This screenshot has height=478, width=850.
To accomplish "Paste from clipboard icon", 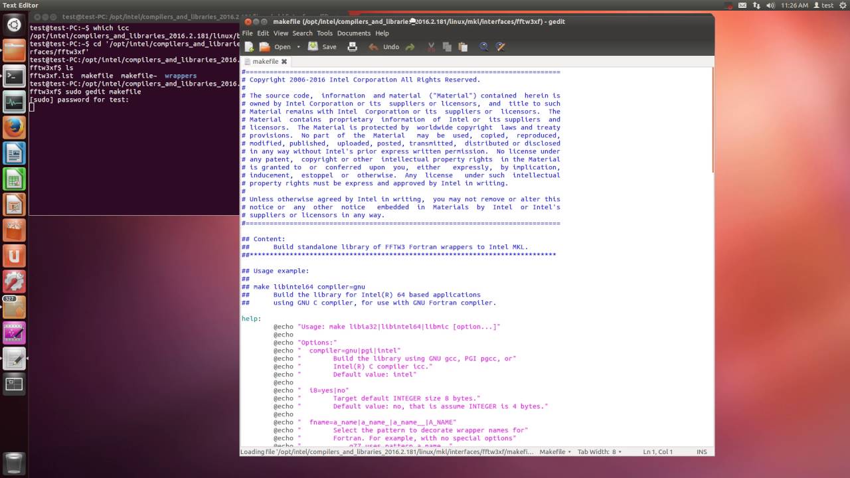I will point(463,47).
